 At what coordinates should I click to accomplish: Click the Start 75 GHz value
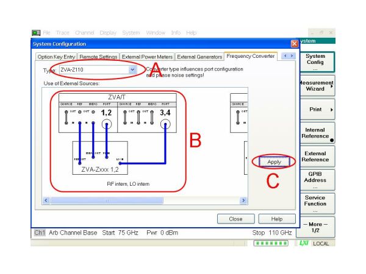click(120, 233)
